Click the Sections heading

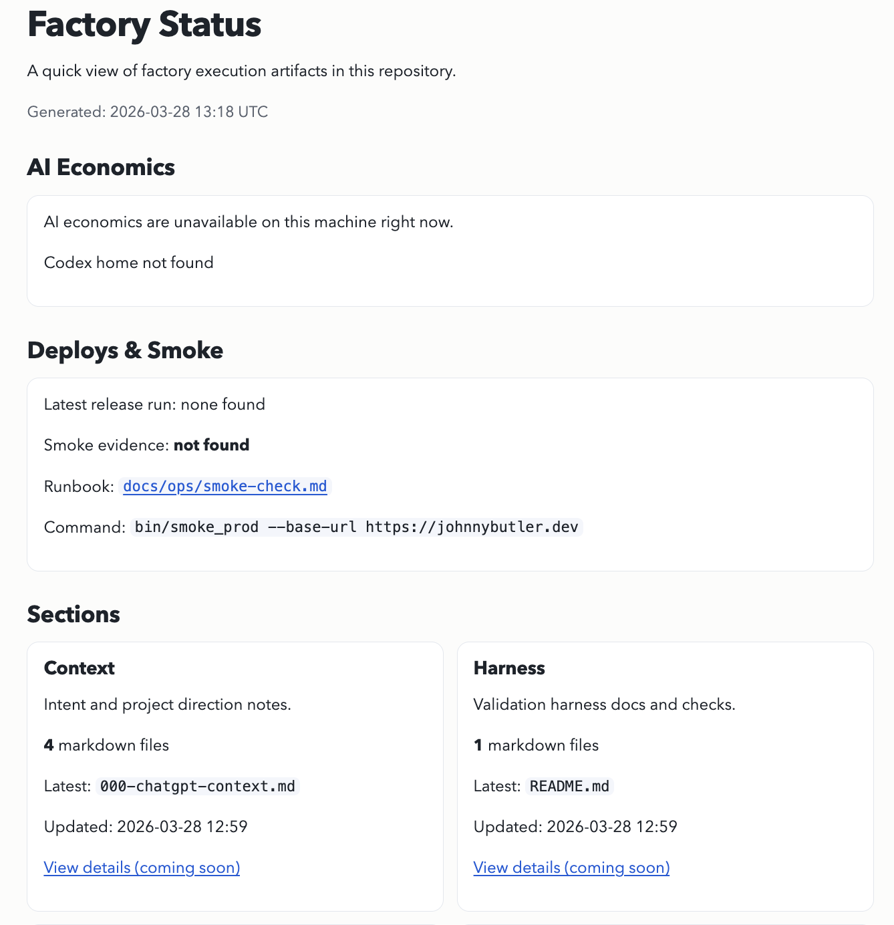pos(73,614)
